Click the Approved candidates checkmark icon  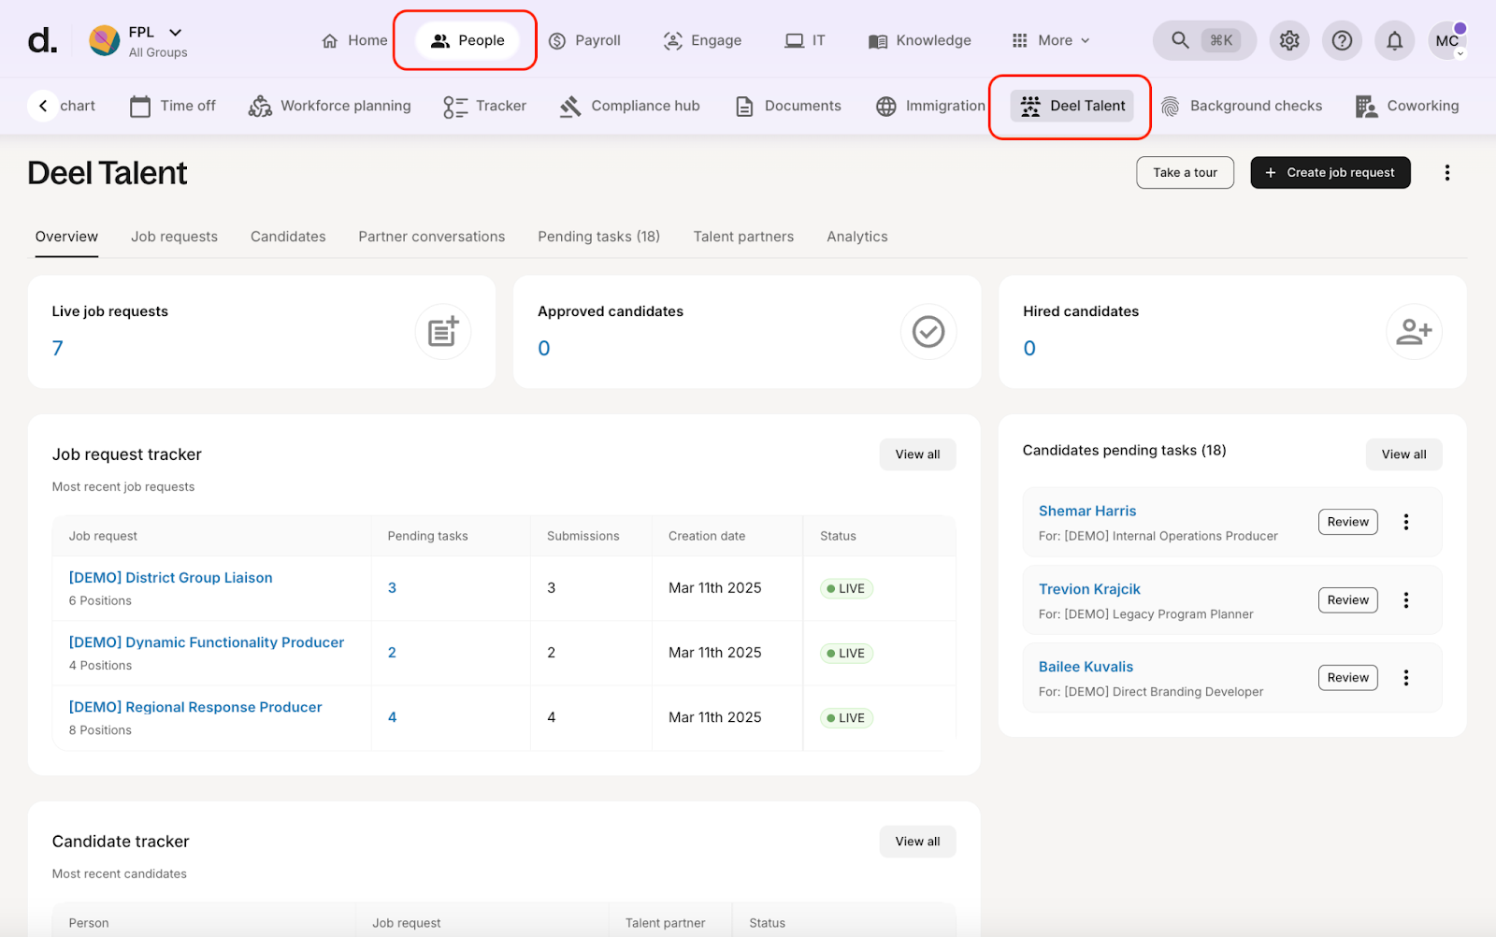928,332
